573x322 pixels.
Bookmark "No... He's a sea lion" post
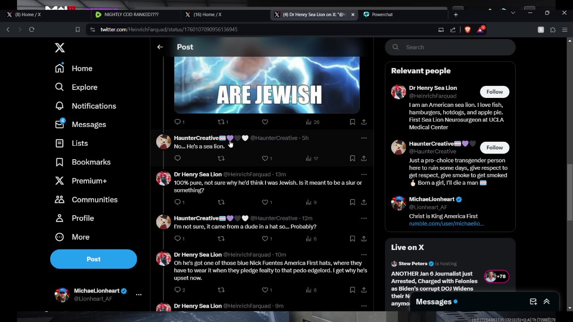pyautogui.click(x=352, y=158)
